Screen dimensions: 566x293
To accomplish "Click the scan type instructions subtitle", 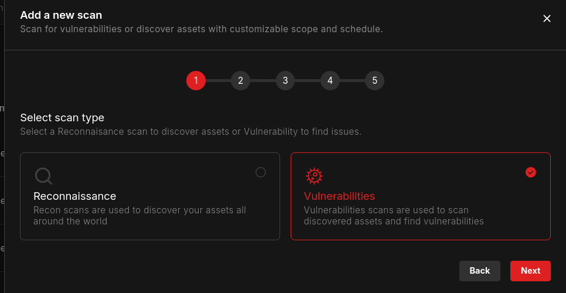I will (x=190, y=132).
